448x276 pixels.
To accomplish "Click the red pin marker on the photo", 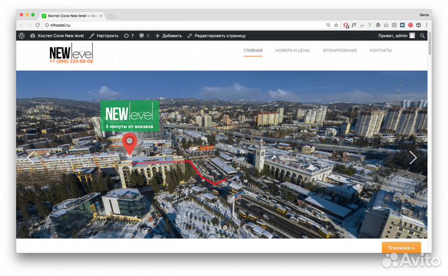I will point(129,143).
